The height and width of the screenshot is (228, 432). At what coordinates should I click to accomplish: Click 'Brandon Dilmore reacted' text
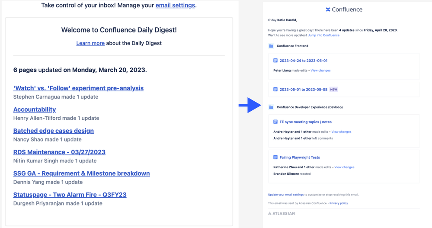coord(292,173)
